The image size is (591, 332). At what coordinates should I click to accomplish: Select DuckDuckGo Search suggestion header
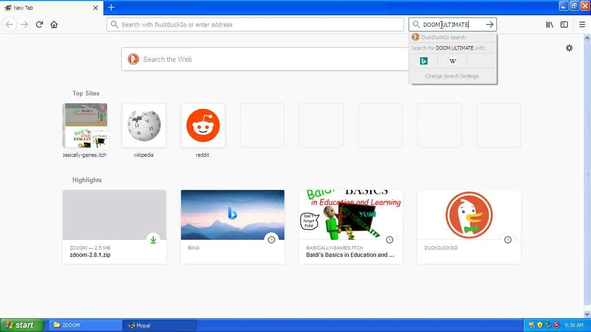(453, 37)
